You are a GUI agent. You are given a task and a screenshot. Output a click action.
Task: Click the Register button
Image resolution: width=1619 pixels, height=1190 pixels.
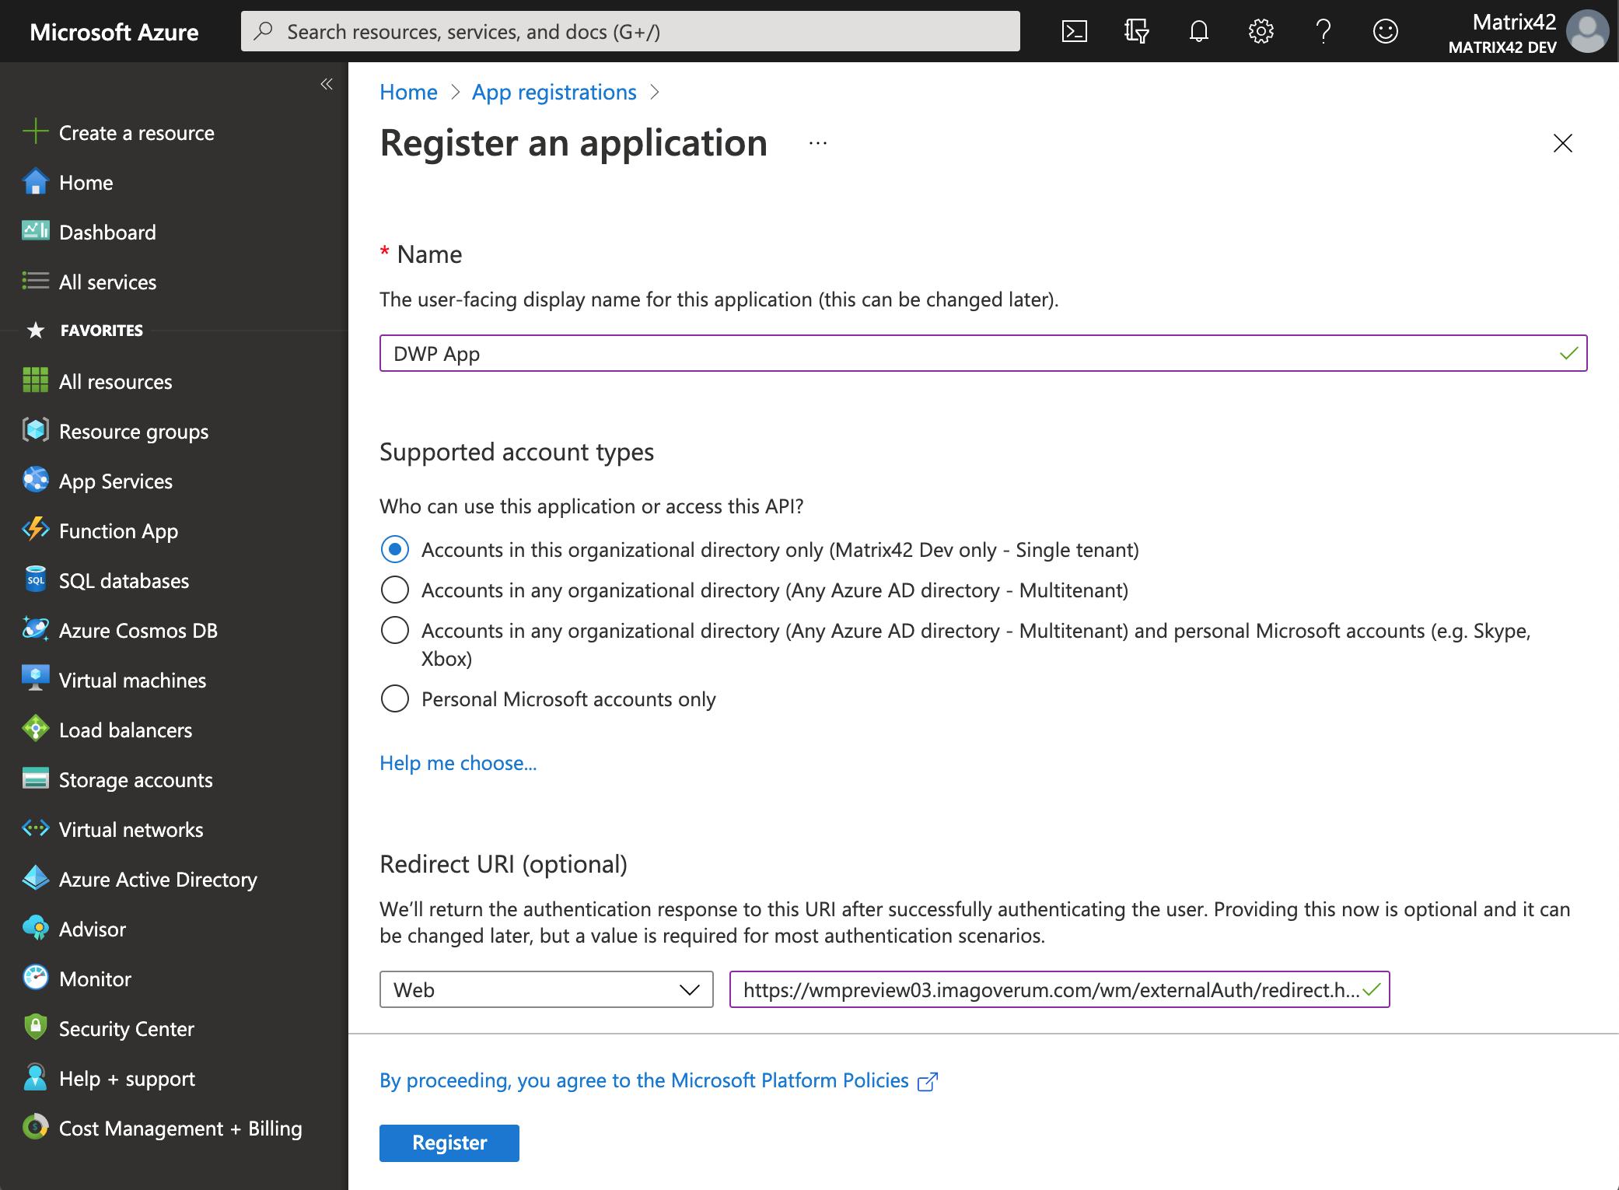coord(449,1143)
